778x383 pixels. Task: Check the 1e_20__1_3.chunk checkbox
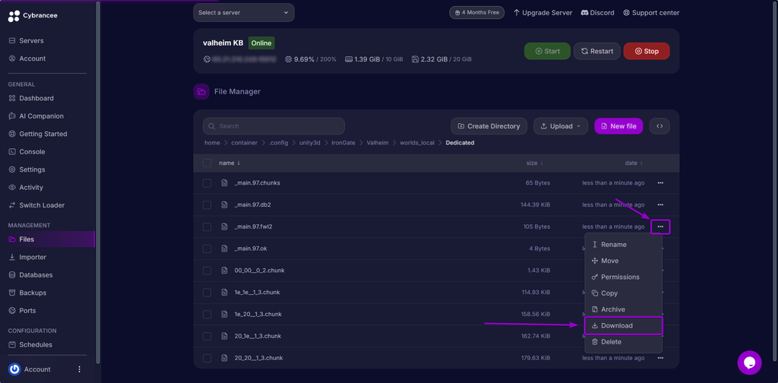tap(207, 314)
